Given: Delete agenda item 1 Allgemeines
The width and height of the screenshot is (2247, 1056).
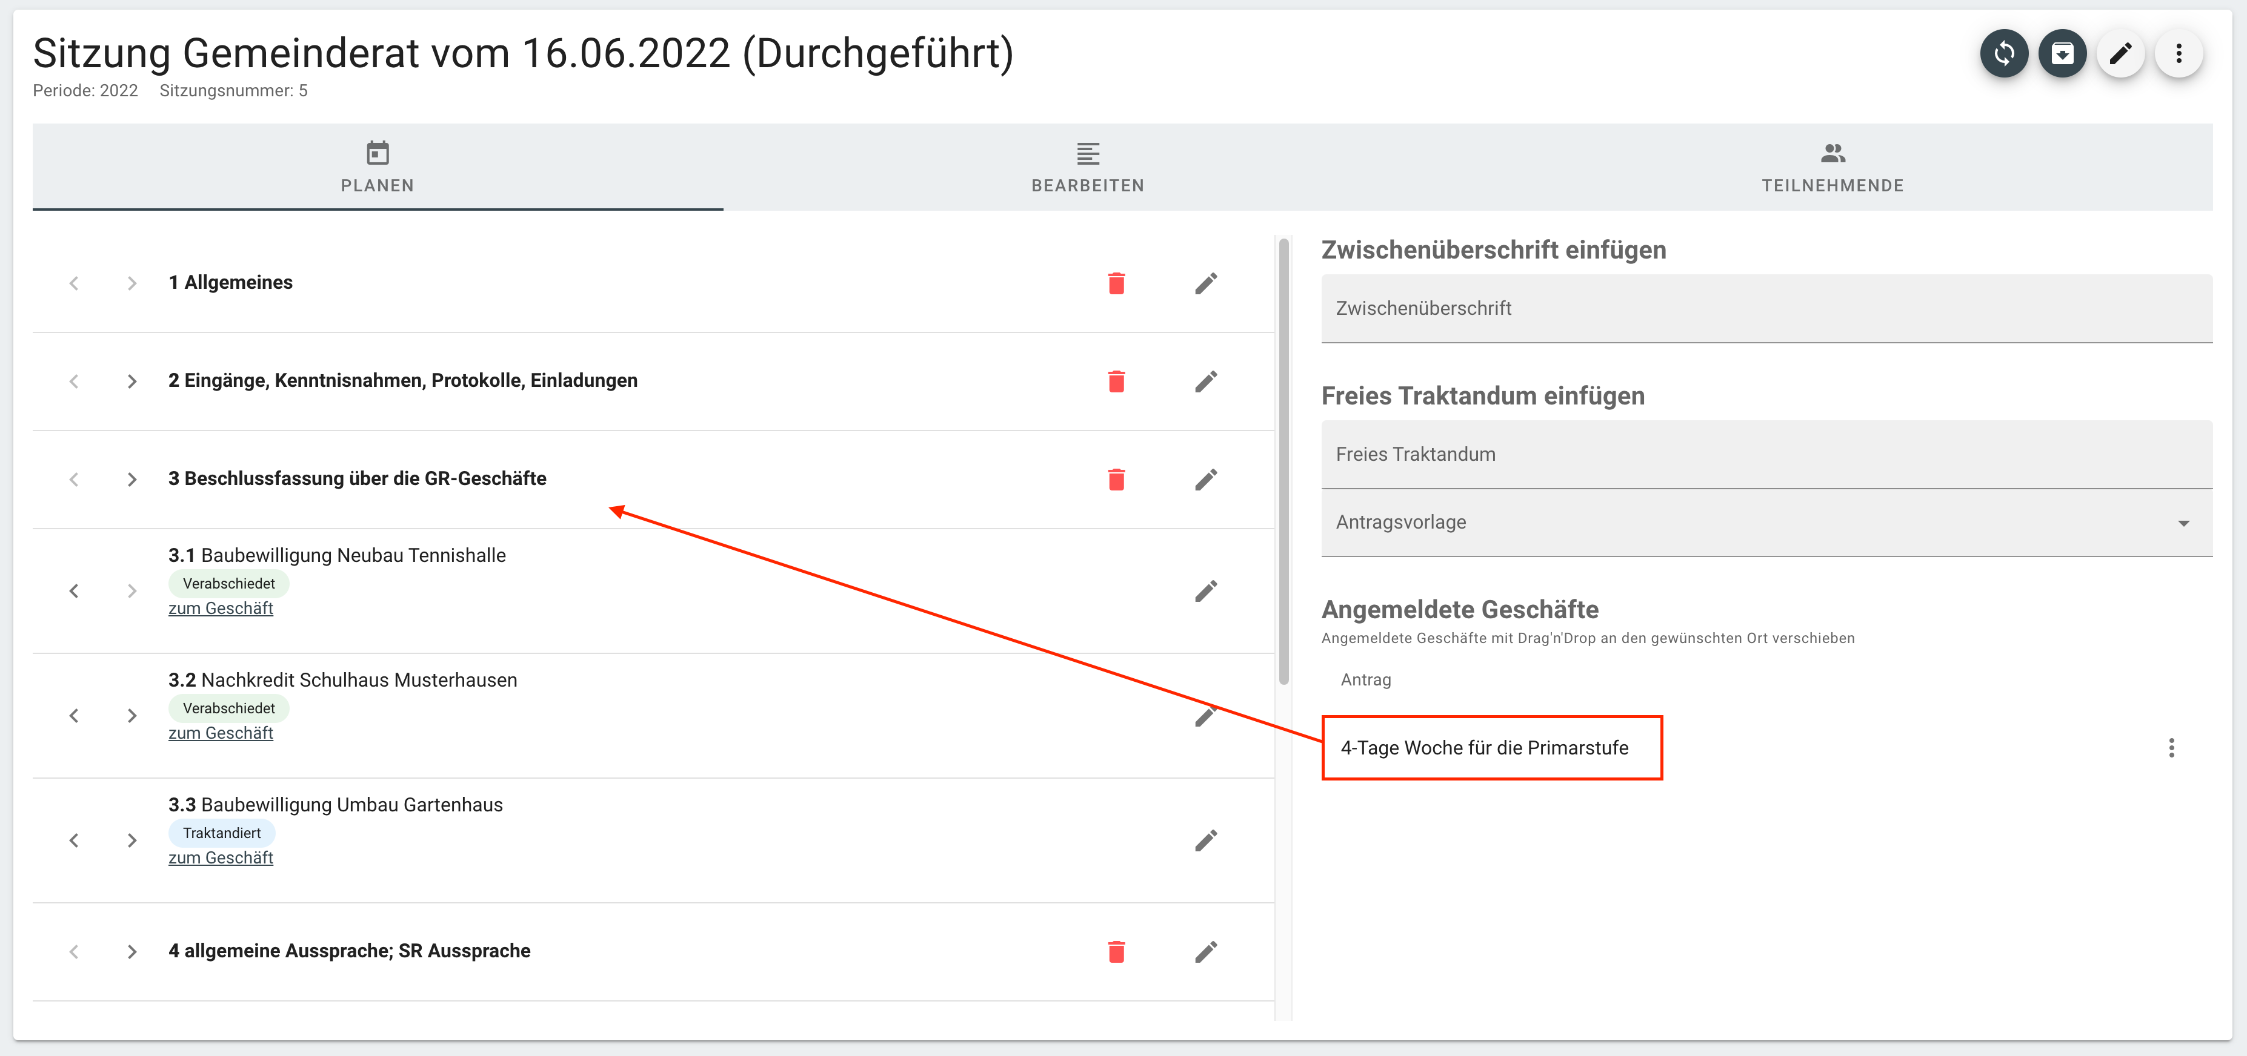Looking at the screenshot, I should [1116, 283].
